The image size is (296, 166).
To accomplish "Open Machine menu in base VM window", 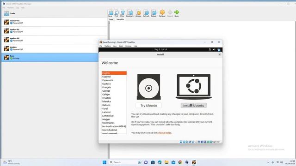I will [108, 46].
